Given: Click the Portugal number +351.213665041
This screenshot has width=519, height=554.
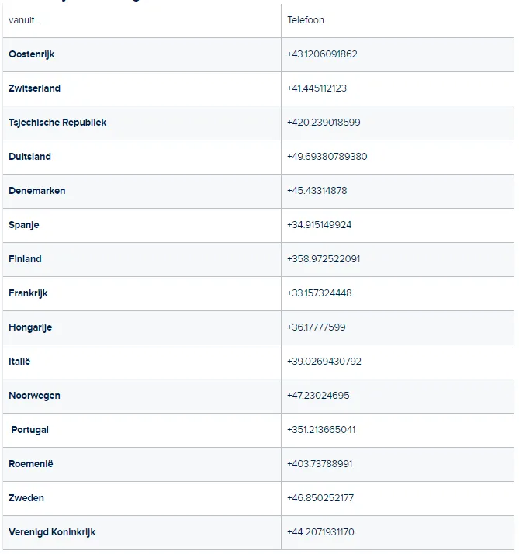Looking at the screenshot, I should tap(321, 430).
